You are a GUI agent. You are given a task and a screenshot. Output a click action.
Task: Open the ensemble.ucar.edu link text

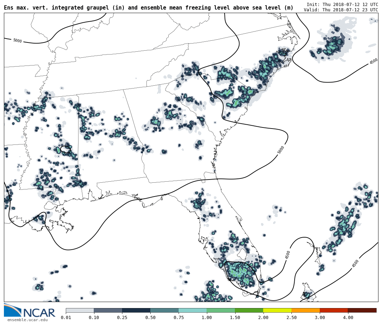point(27,320)
